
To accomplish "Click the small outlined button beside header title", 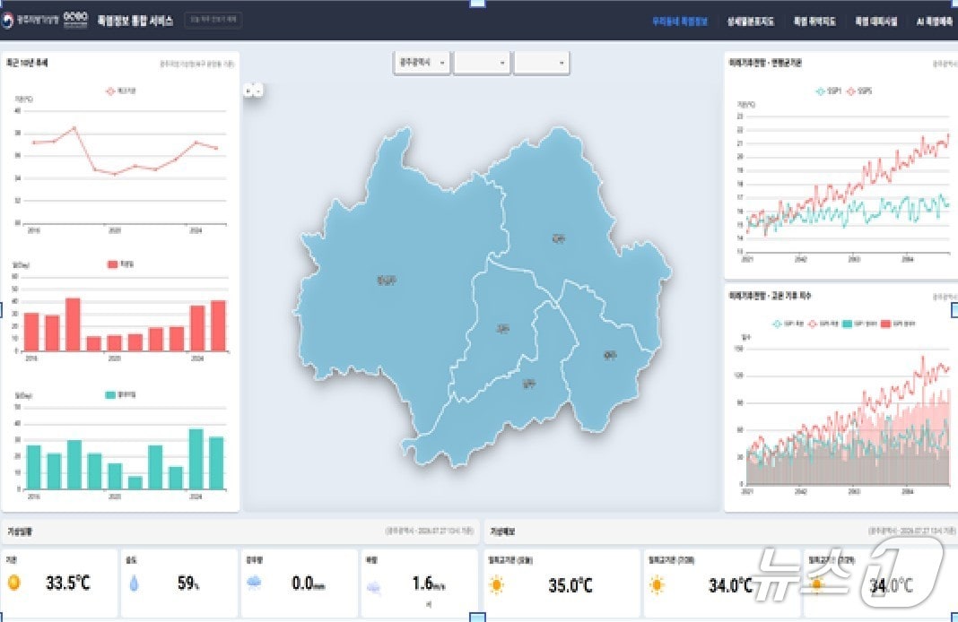I will [213, 20].
